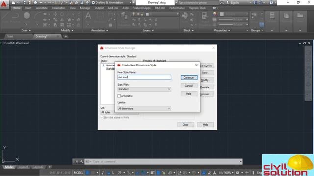The height and width of the screenshot is (176, 314).
Task: Select the Polyline draw tool
Action: click(16, 15)
